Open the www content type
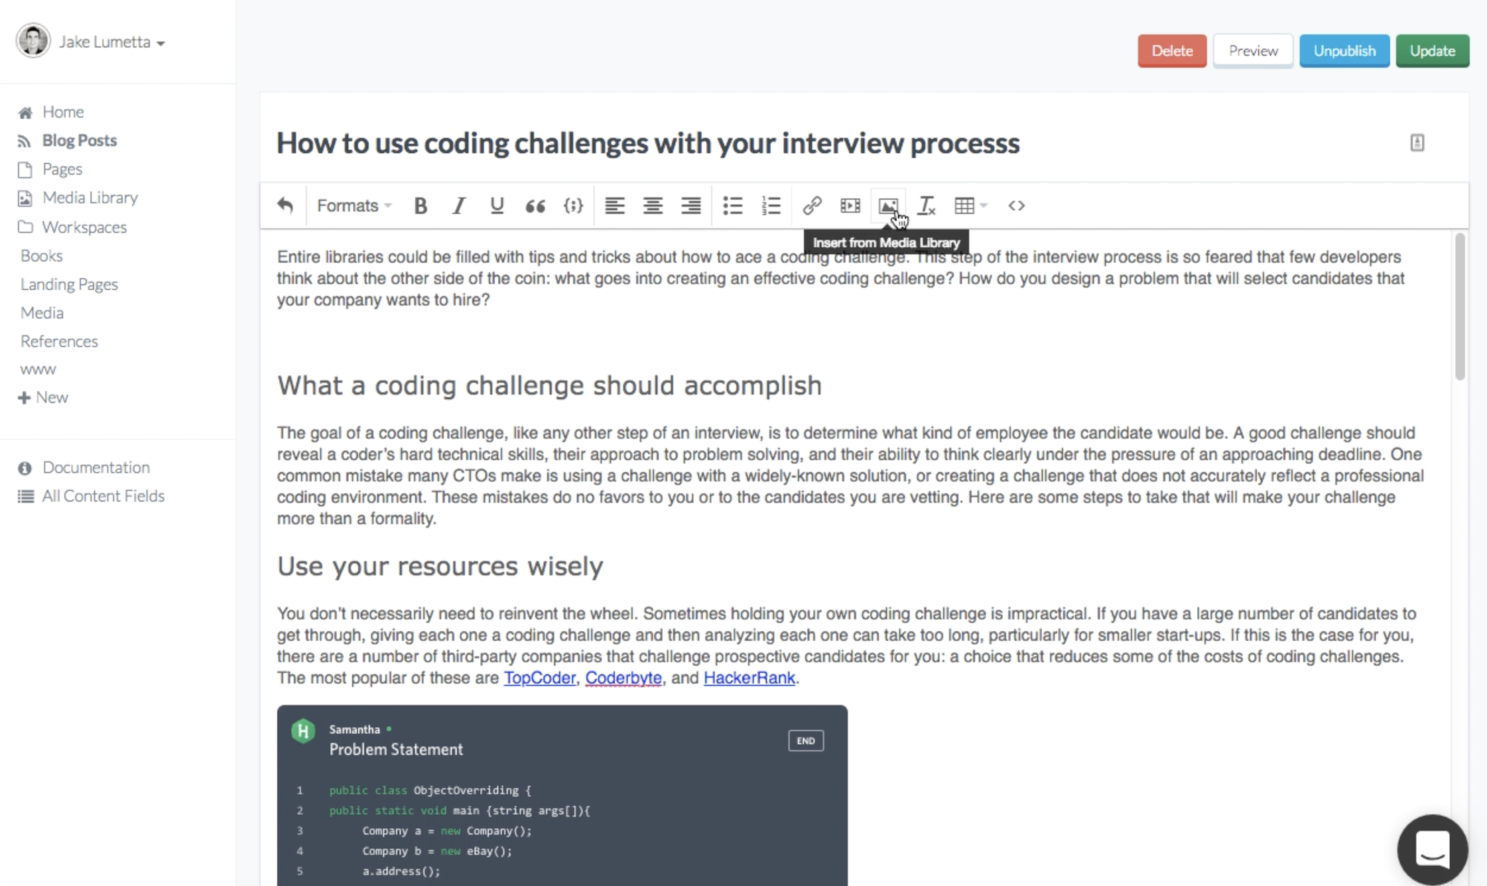The image size is (1487, 886). 38,369
